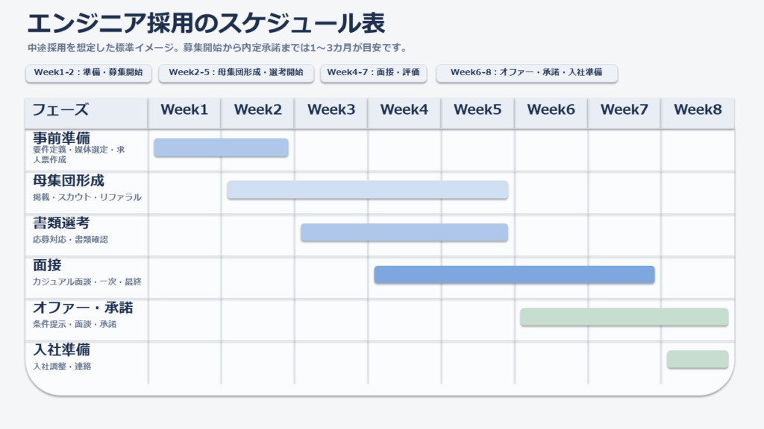764x429 pixels.
Task: Select the 書類選考 row label
Action: click(62, 223)
